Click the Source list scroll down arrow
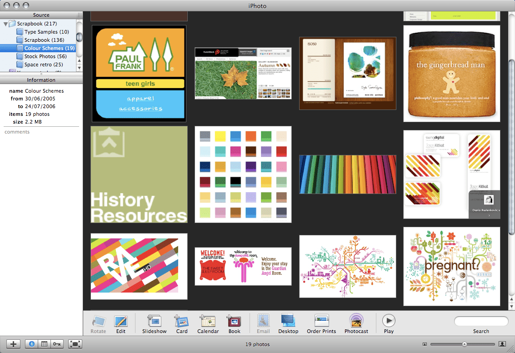Image resolution: width=515 pixels, height=353 pixels. (79, 68)
